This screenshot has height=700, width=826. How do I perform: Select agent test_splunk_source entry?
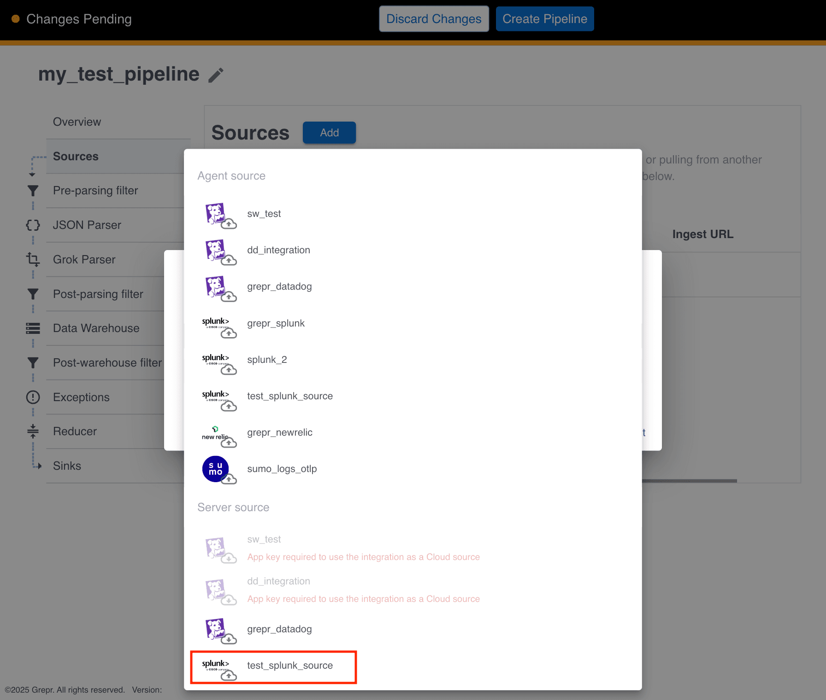point(413,396)
